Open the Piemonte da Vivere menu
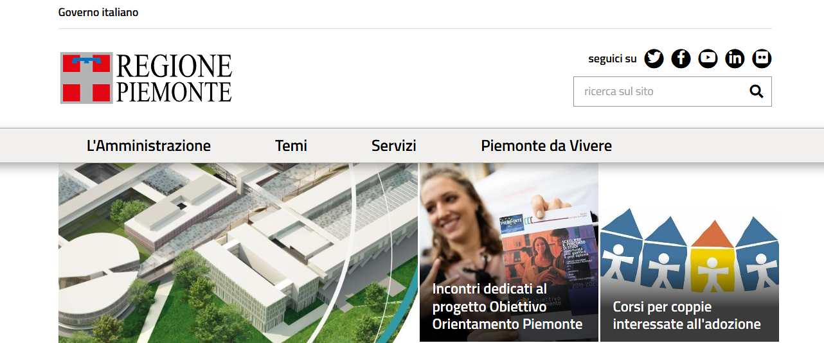This screenshot has width=824, height=343. (546, 146)
